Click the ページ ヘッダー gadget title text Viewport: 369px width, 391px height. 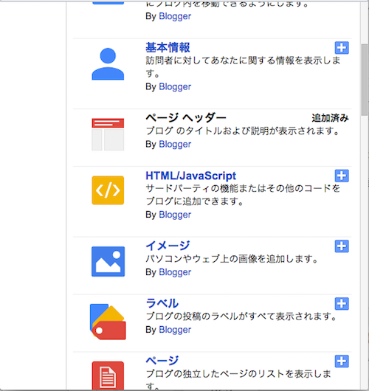click(186, 117)
